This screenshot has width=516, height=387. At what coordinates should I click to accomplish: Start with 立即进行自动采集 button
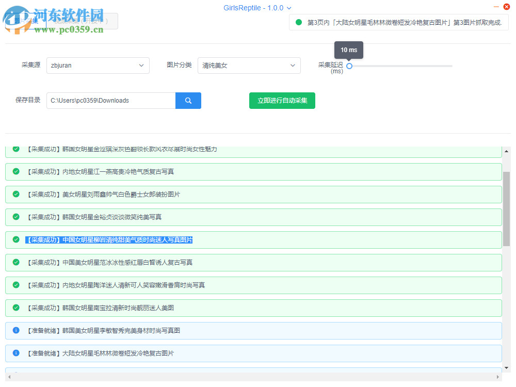282,101
